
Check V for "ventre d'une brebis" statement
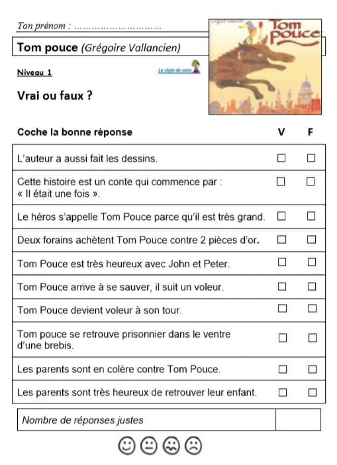point(282,338)
